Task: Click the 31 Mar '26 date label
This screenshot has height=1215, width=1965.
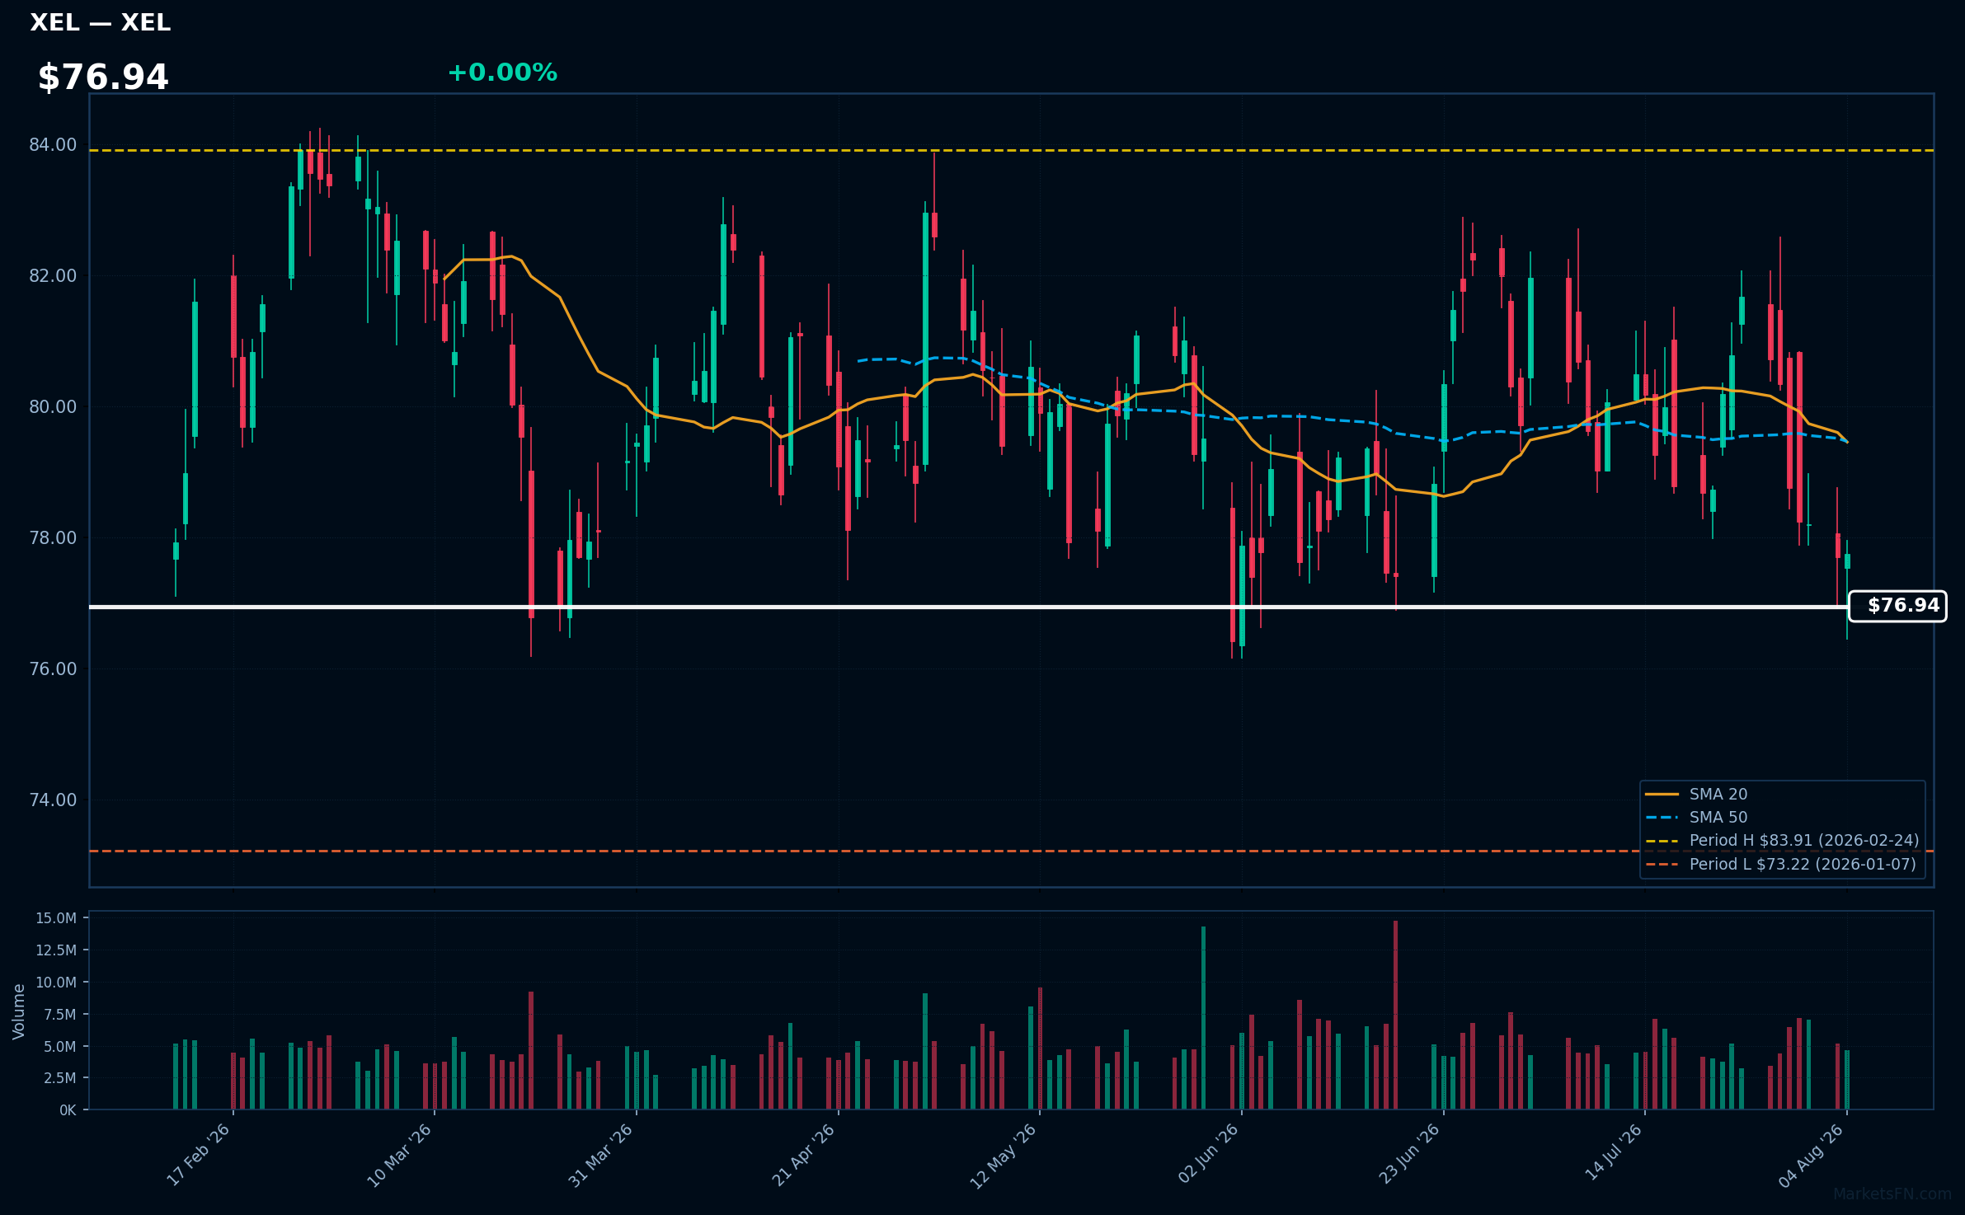Action: click(x=601, y=1155)
